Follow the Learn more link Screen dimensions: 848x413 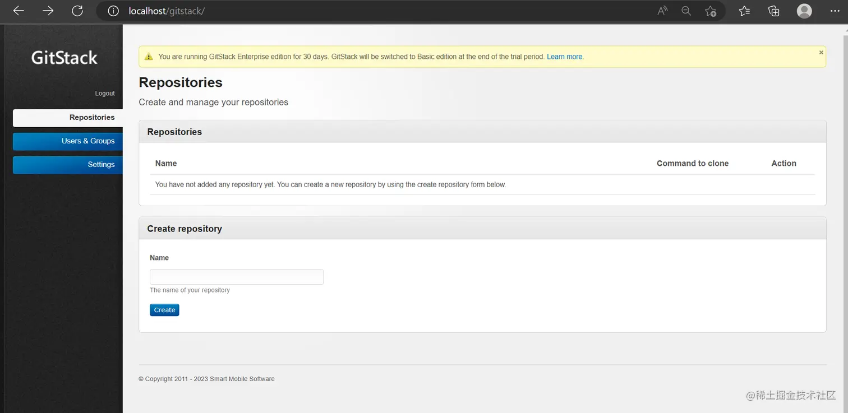[x=565, y=57]
